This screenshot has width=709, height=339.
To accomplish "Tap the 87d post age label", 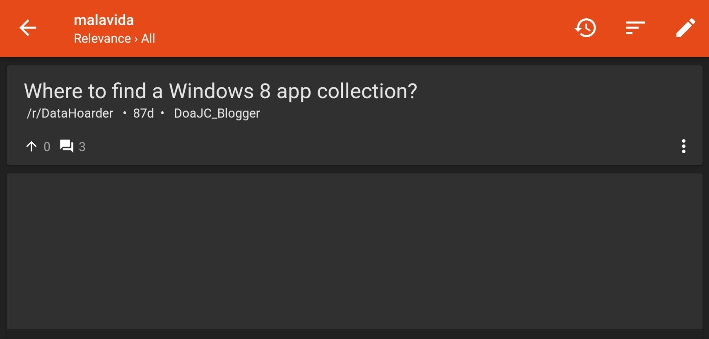I will 143,113.
